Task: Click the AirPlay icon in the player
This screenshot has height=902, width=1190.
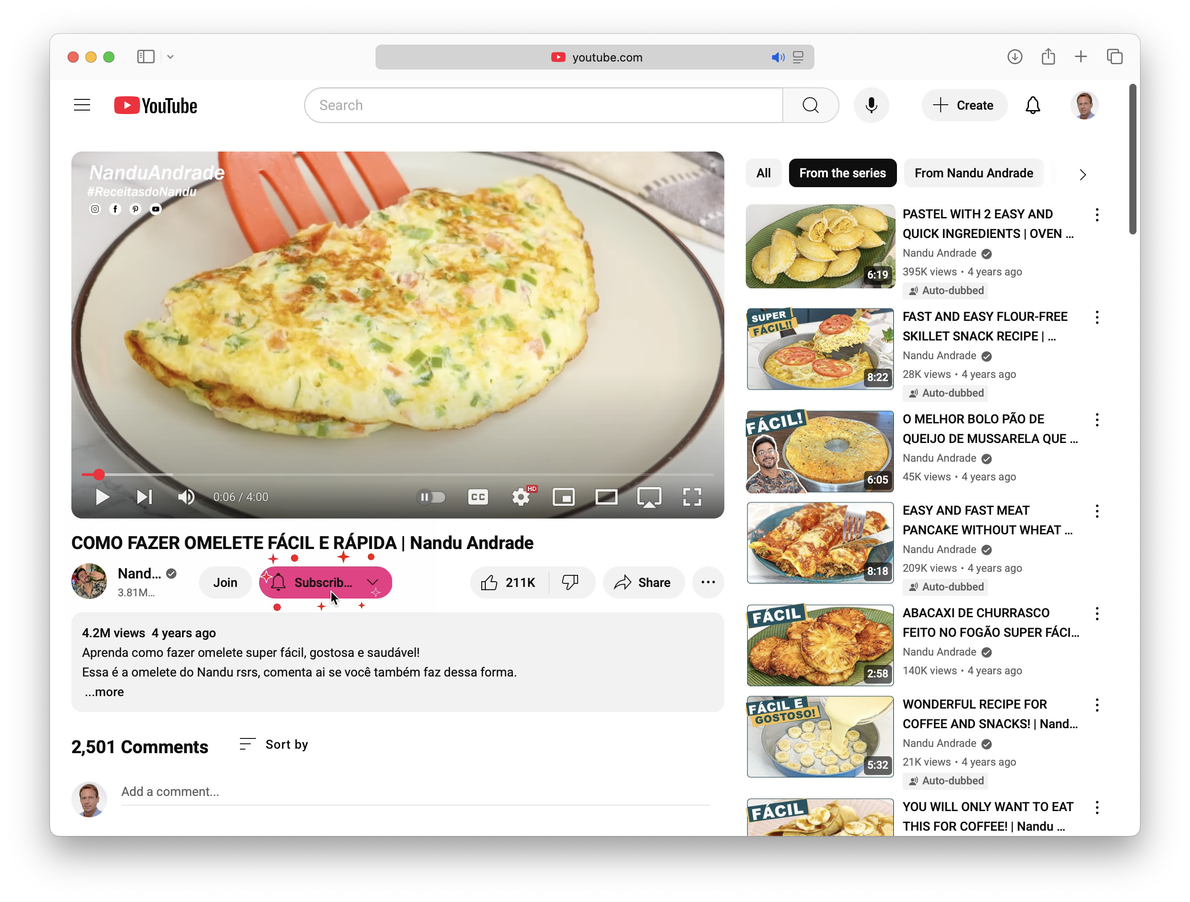Action: (x=649, y=497)
